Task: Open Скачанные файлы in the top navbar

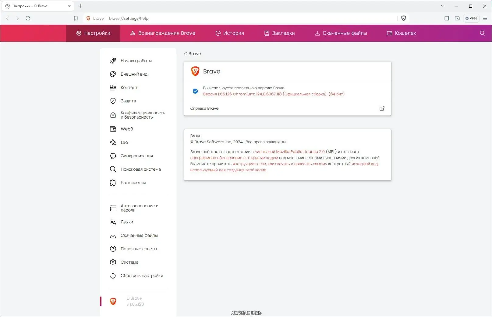Action: click(341, 33)
